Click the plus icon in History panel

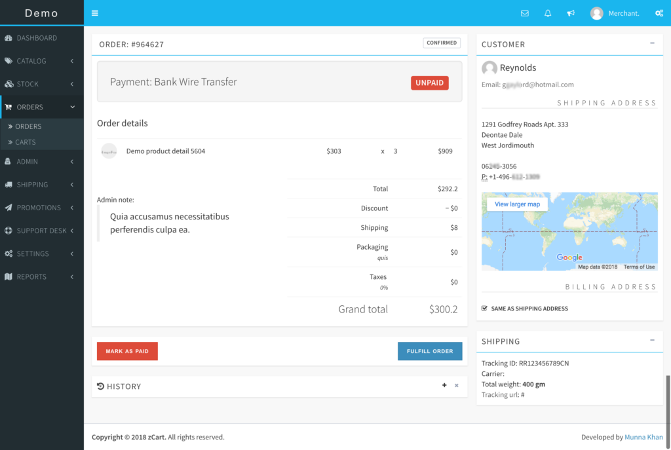444,386
